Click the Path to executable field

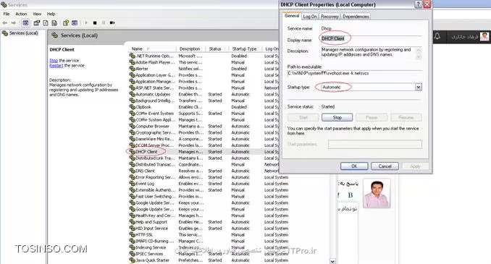point(354,74)
